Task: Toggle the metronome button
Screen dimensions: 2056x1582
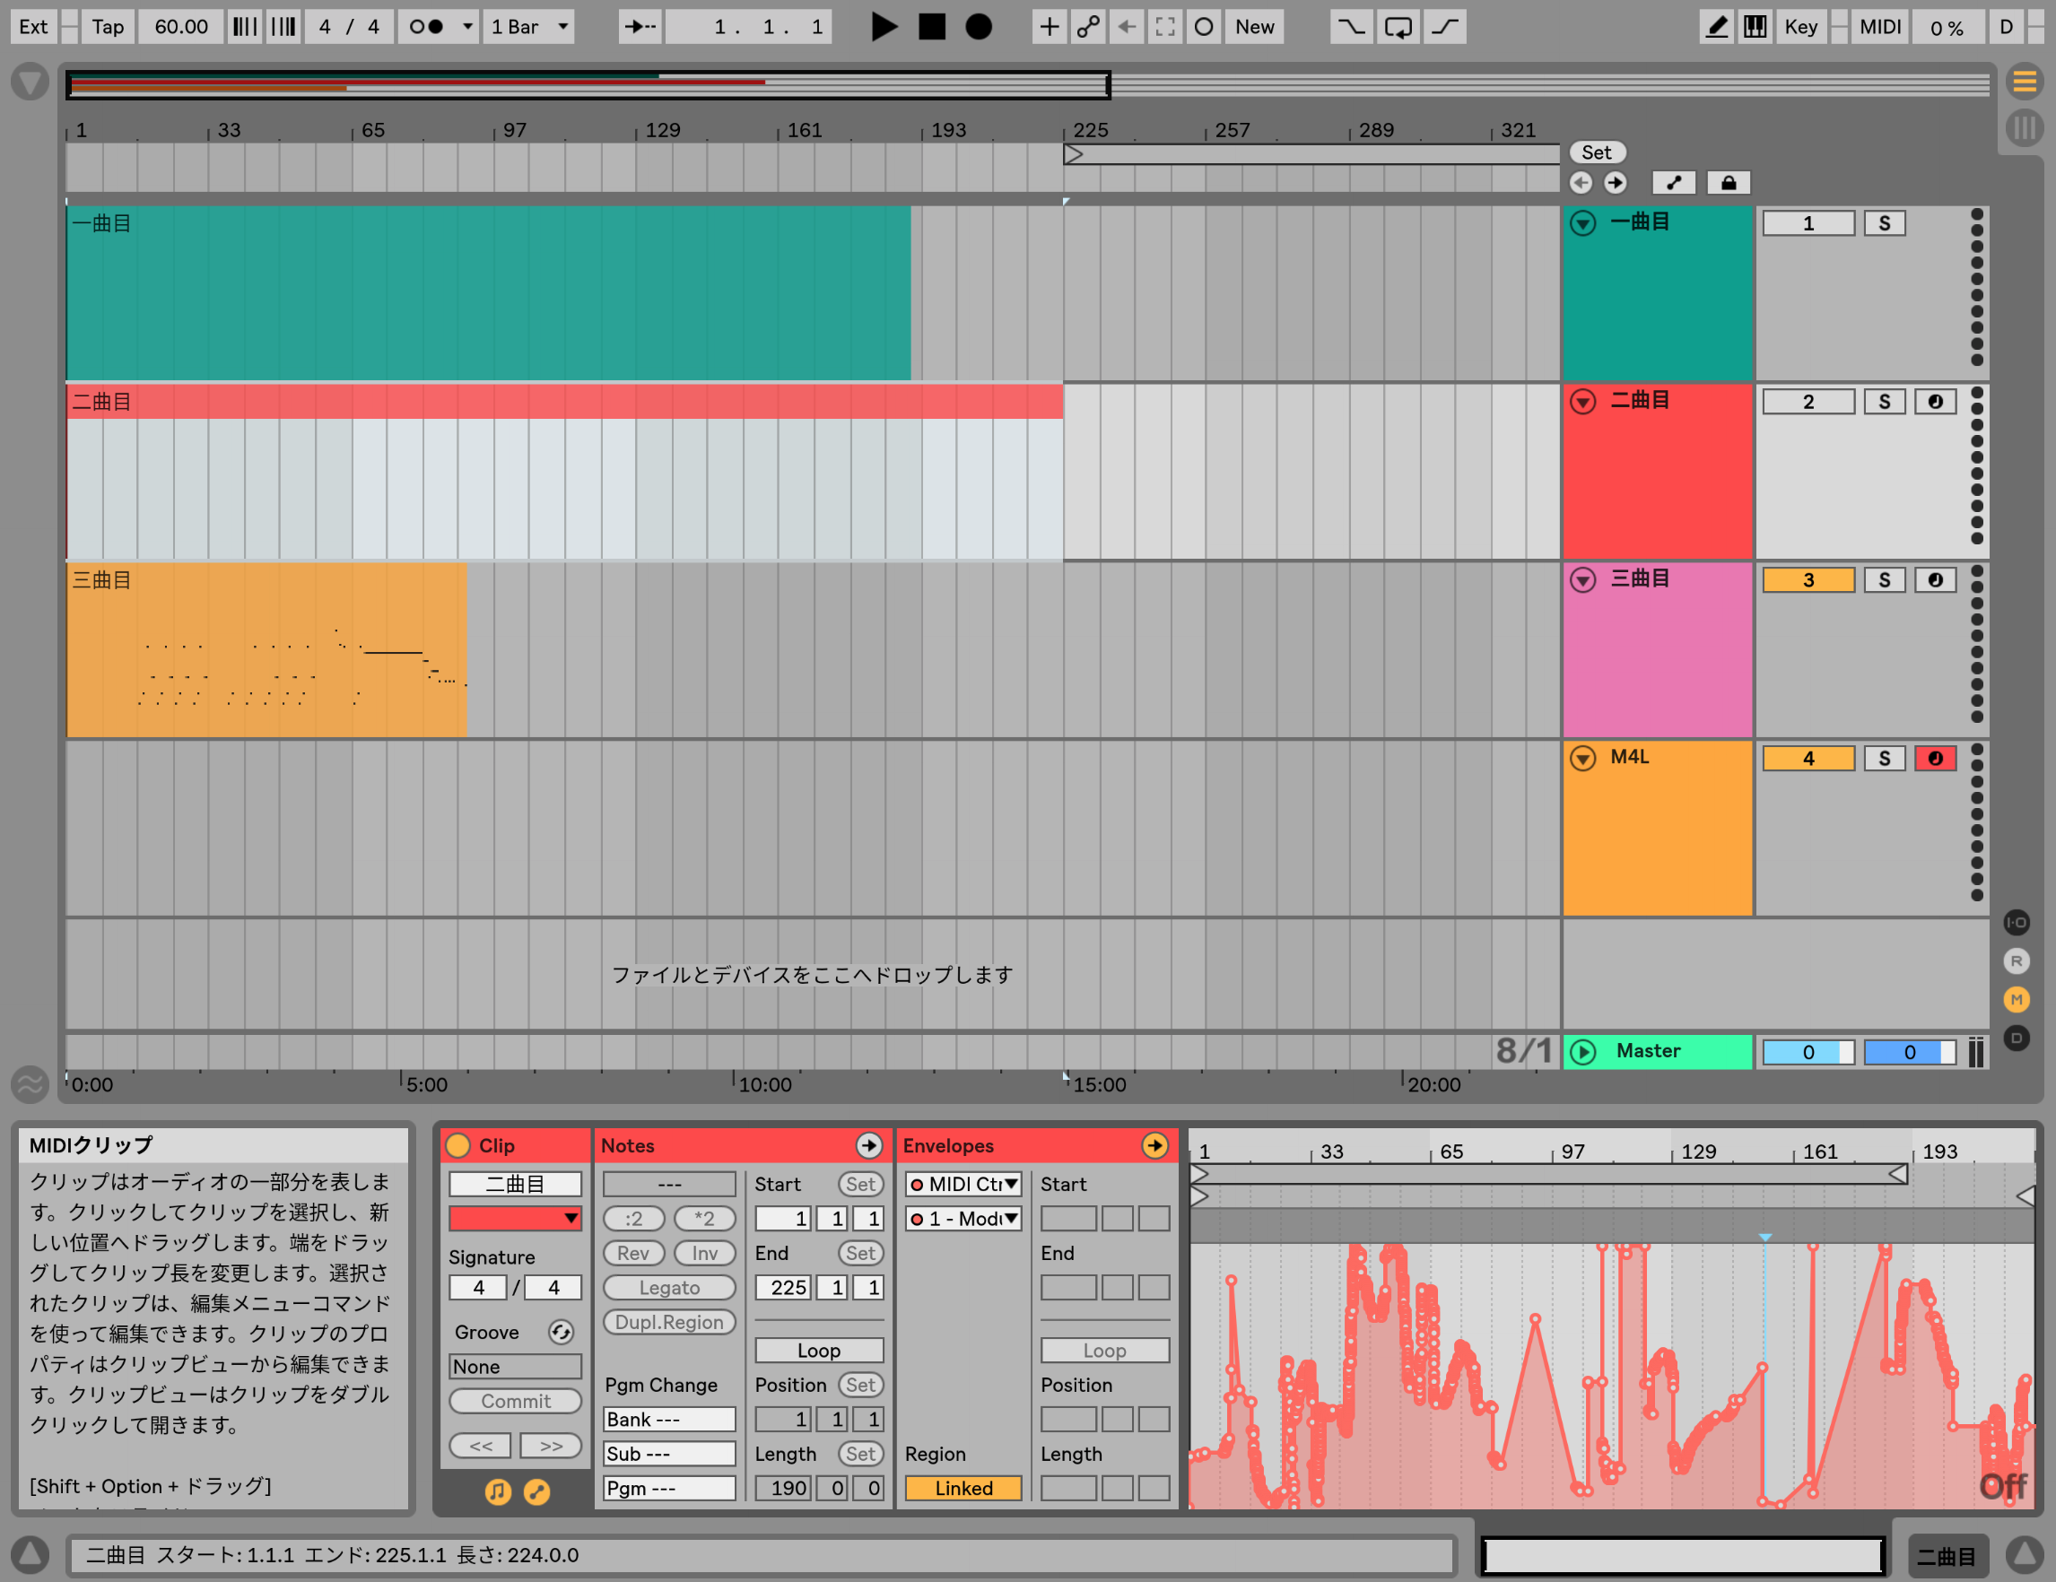Action: click(x=426, y=27)
